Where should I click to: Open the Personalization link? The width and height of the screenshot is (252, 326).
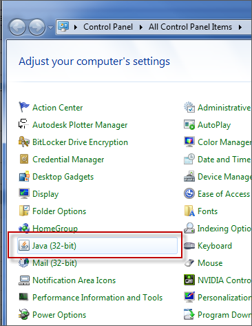tap(224, 298)
